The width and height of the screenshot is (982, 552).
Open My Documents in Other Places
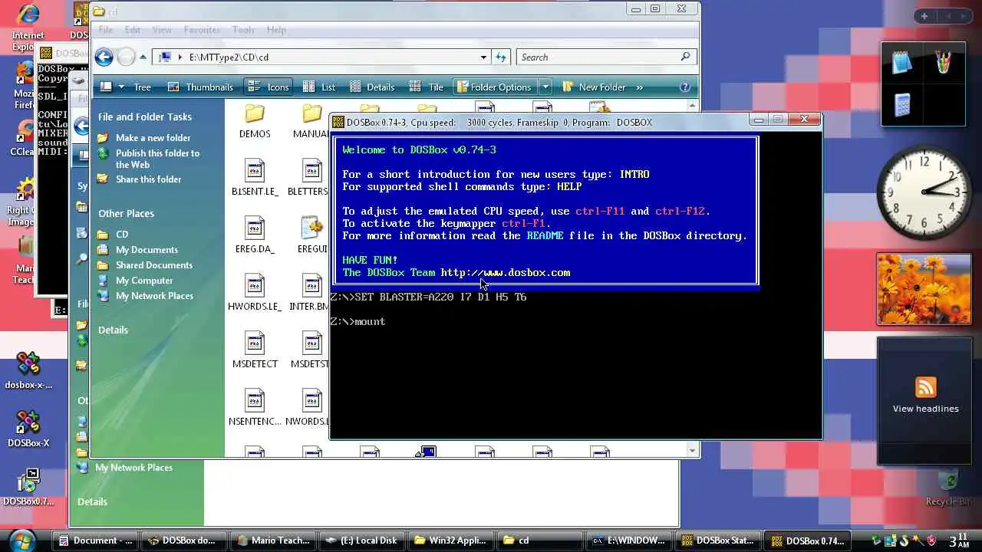click(147, 249)
